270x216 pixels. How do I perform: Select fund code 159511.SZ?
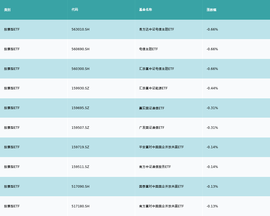[80, 167]
